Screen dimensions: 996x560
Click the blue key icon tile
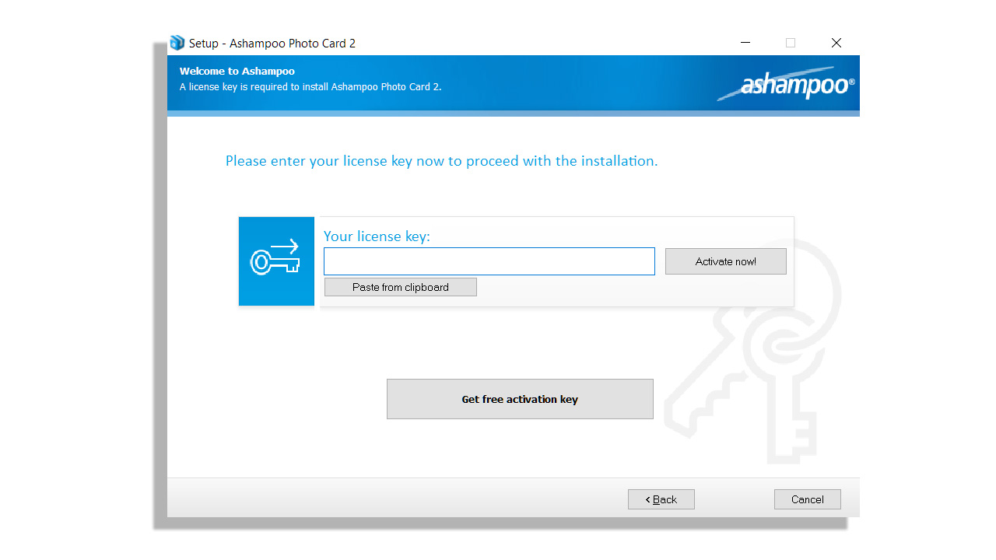(x=276, y=261)
